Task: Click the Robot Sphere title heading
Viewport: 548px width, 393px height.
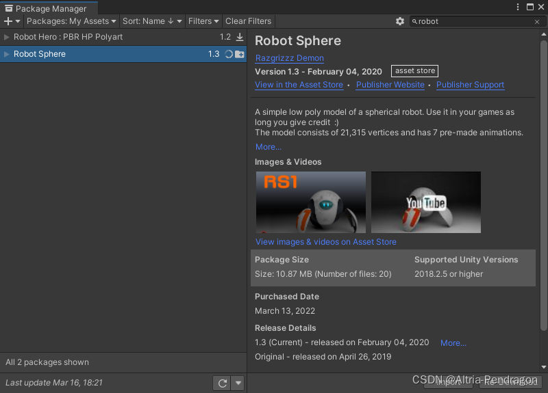Action: [x=298, y=41]
